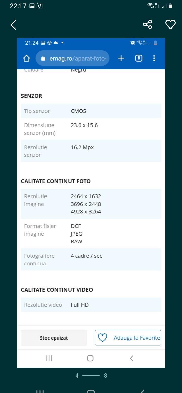Screen dimensions: 182x393
Task: Tap the home button in screenshot navbar
Action: pos(90,358)
